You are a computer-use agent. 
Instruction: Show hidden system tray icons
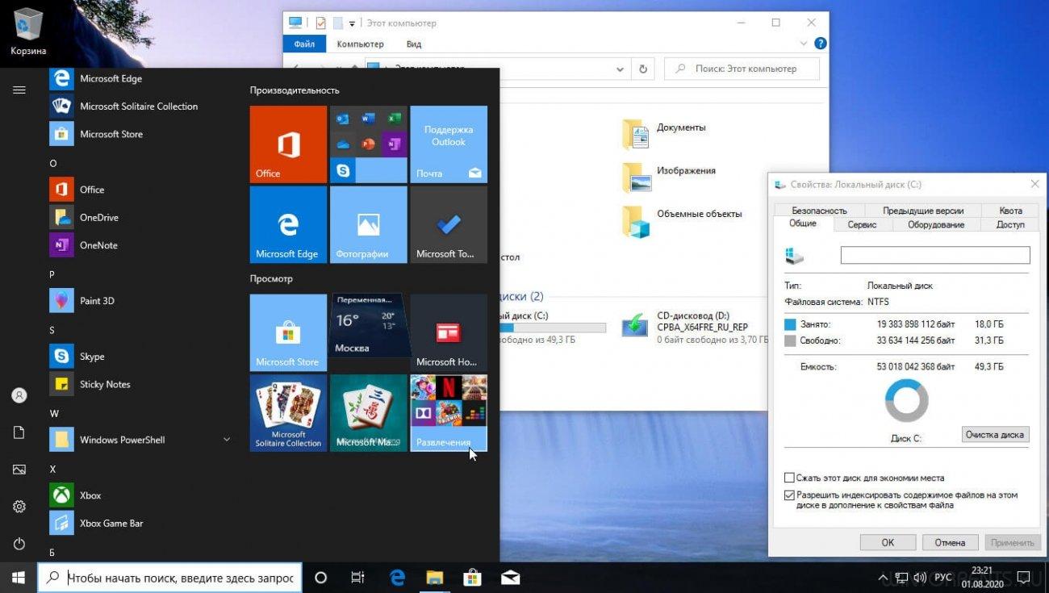tap(883, 578)
